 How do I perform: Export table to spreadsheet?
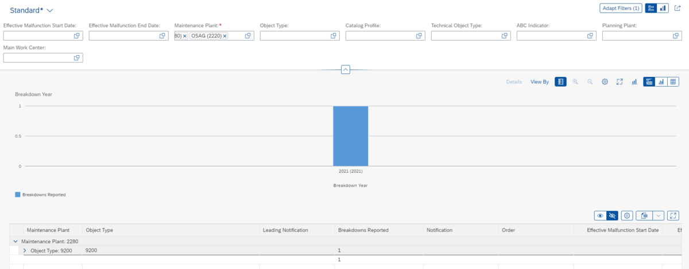click(x=644, y=216)
